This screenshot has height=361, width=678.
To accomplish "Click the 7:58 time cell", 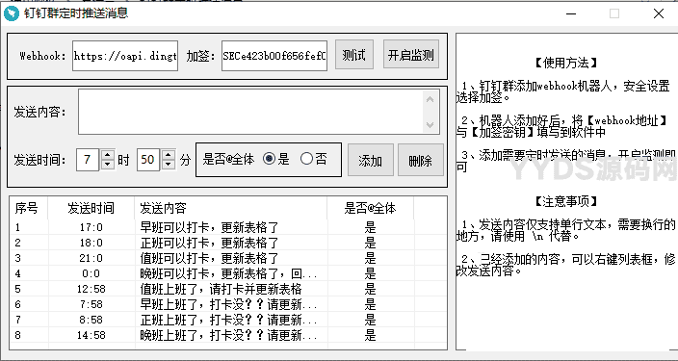I will coord(91,304).
